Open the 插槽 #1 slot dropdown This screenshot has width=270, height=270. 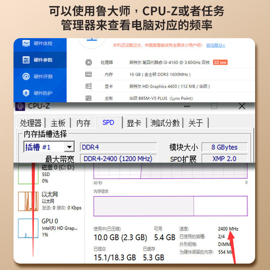click(70, 147)
